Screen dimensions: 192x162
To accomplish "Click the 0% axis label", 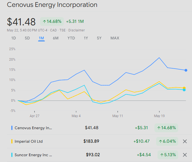I will [x=13, y=101].
